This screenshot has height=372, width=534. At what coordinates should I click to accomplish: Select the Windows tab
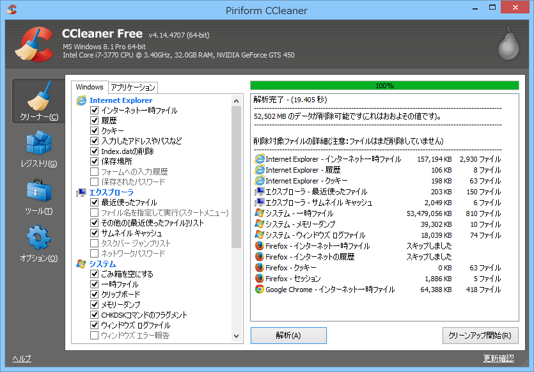90,87
